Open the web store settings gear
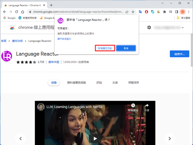 [149, 27]
